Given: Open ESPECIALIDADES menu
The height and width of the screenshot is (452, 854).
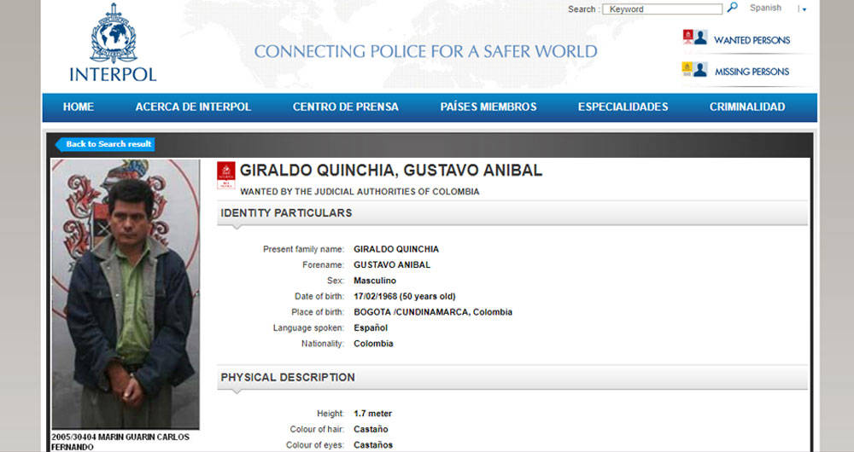Looking at the screenshot, I should click(623, 107).
